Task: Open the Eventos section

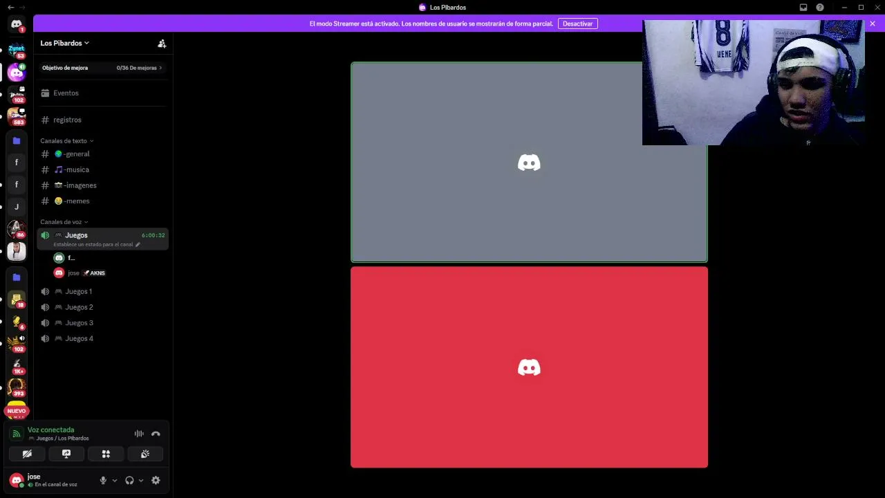Action: pyautogui.click(x=102, y=93)
